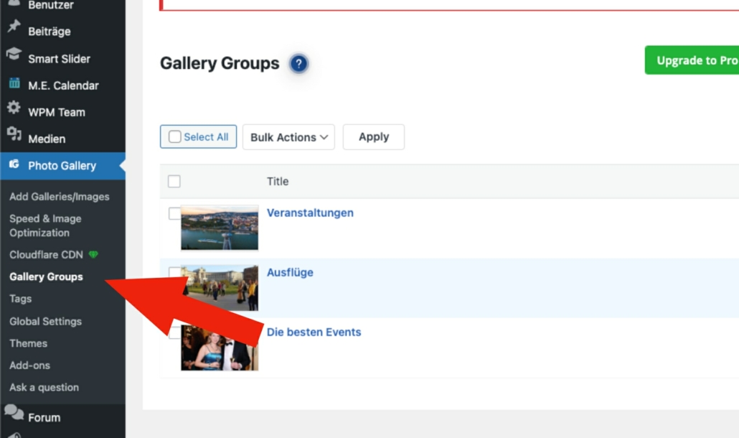Click the WPM Team gear icon
The height and width of the screenshot is (438, 739).
coord(14,108)
